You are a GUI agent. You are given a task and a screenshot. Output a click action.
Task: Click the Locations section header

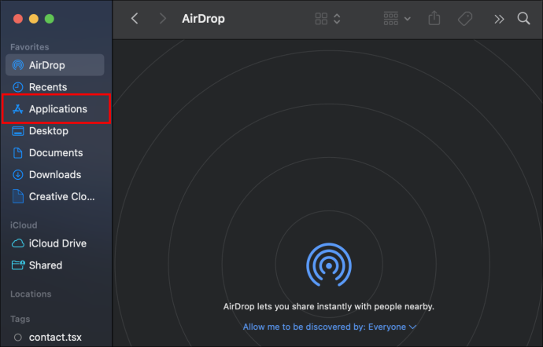[x=31, y=294]
